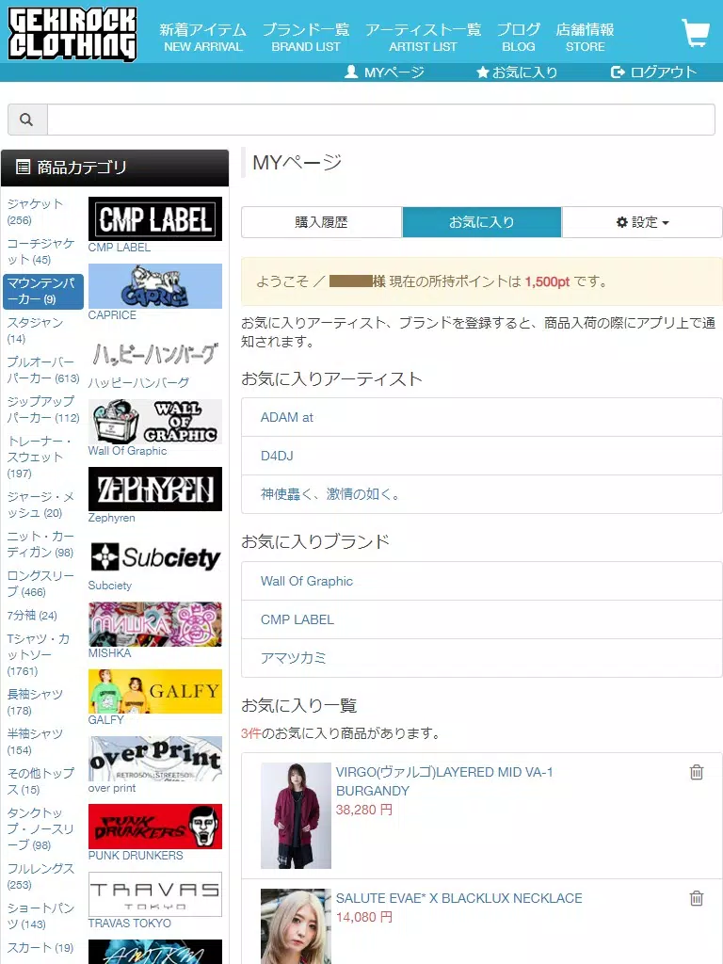
Task: Open the CAPRICE brand banner
Action: click(155, 286)
